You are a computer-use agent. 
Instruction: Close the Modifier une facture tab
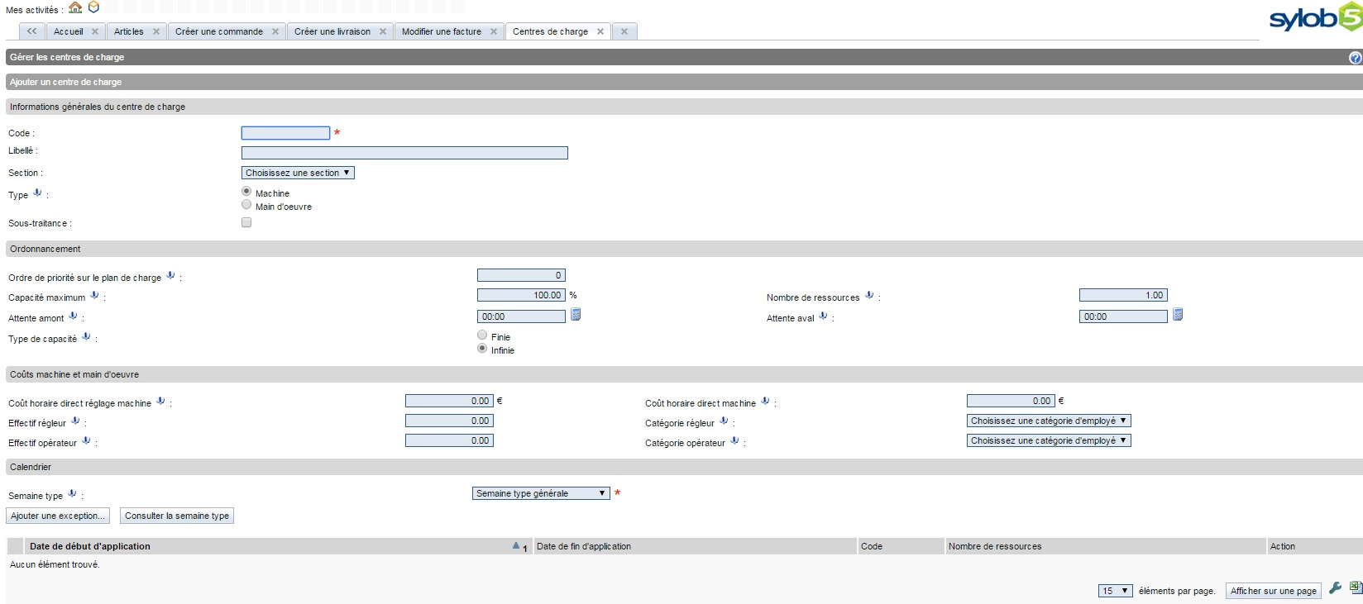(494, 31)
